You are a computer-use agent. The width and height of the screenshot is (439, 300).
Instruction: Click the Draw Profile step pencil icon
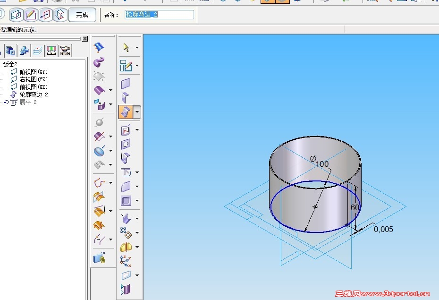click(31, 15)
